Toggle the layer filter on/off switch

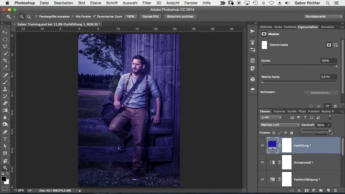[x=330, y=117]
